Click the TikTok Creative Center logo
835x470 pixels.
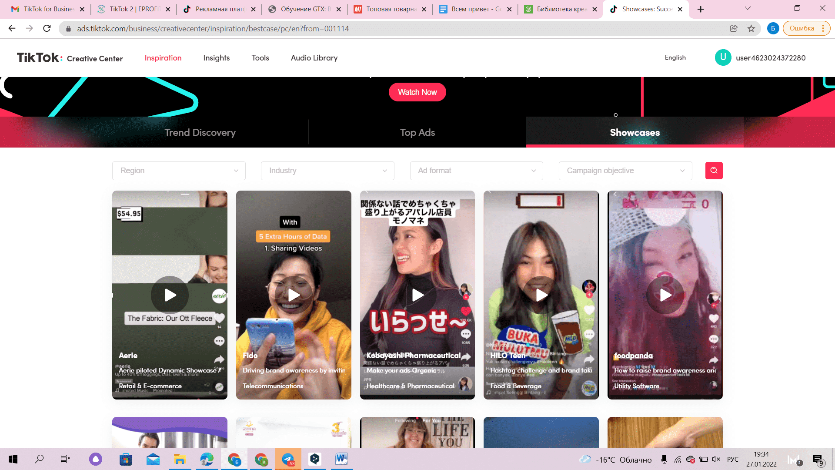[x=70, y=58]
